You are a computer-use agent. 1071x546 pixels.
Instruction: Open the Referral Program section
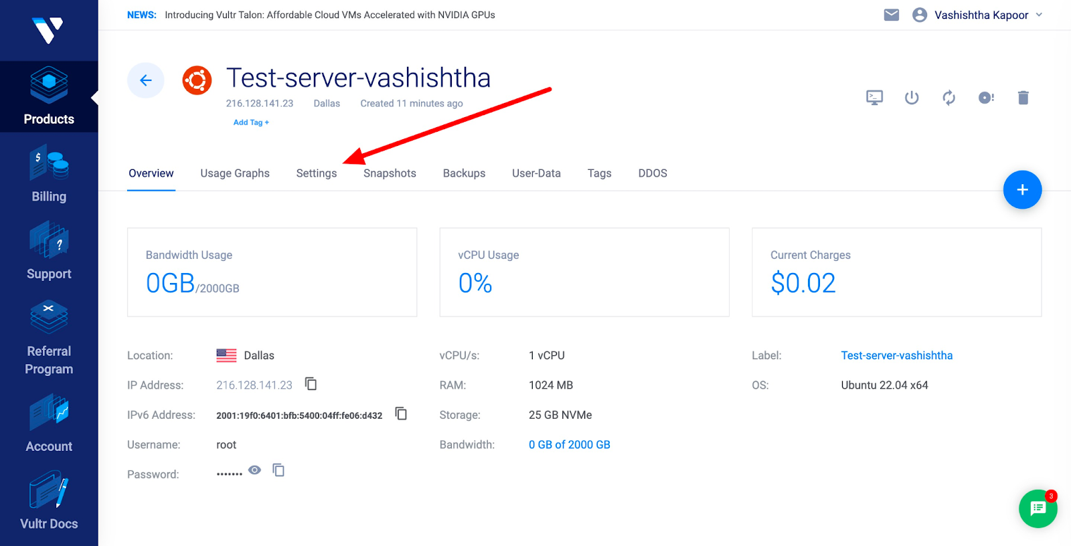49,337
